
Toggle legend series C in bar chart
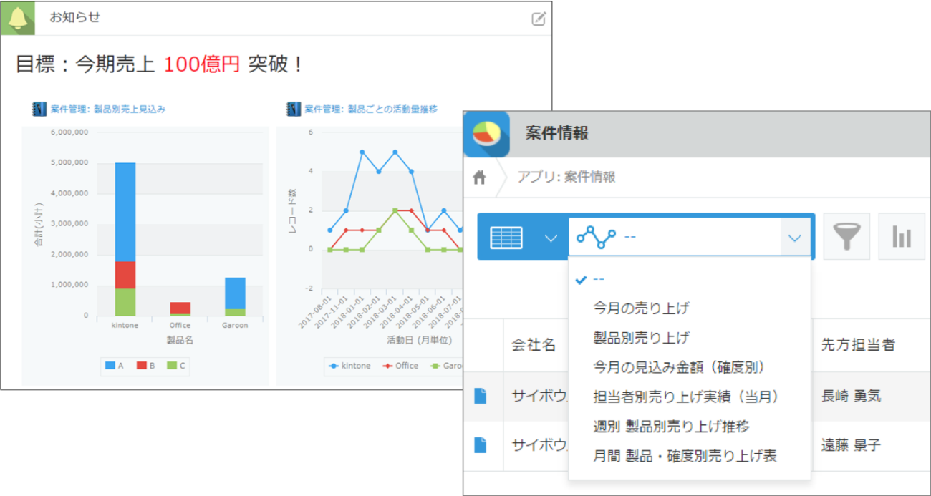pos(176,366)
